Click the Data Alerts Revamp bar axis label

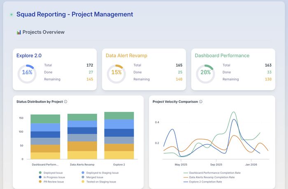[82, 165]
